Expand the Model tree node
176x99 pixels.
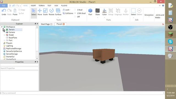click(x=4, y=35)
